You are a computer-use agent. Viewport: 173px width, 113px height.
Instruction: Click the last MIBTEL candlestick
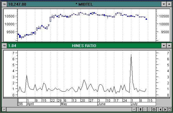(x=146, y=19)
